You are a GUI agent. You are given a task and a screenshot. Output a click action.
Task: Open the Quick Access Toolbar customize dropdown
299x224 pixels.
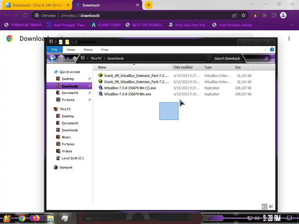72,42
